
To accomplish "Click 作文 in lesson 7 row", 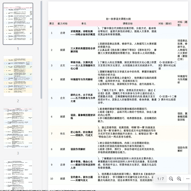I will point(62,134).
